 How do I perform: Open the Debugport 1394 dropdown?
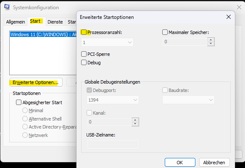[113, 100]
